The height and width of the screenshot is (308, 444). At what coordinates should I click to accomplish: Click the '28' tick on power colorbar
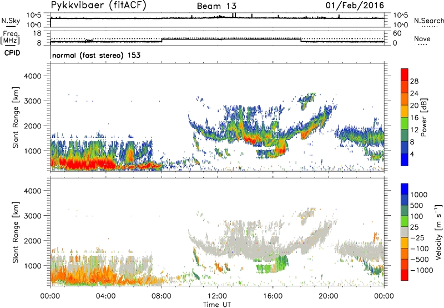414,81
